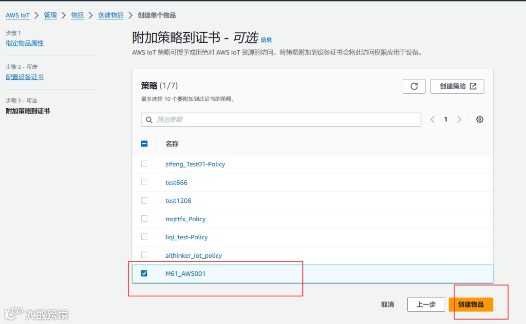
Task: Open step 2 配置设备证书
Action: click(24, 77)
